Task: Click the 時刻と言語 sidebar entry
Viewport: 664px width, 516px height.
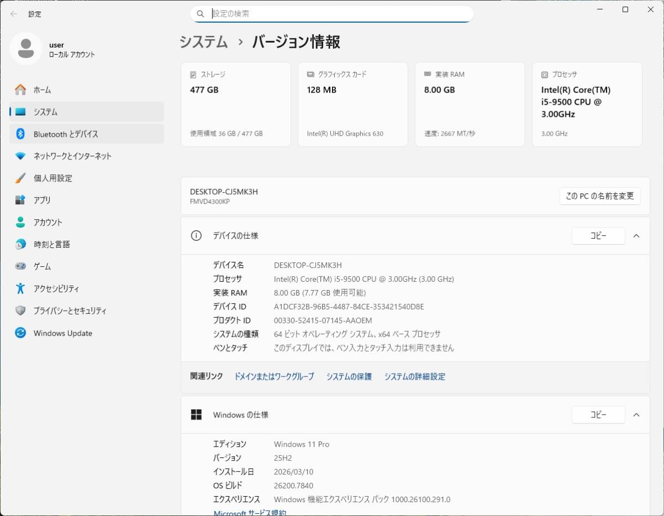Action: pos(20,244)
